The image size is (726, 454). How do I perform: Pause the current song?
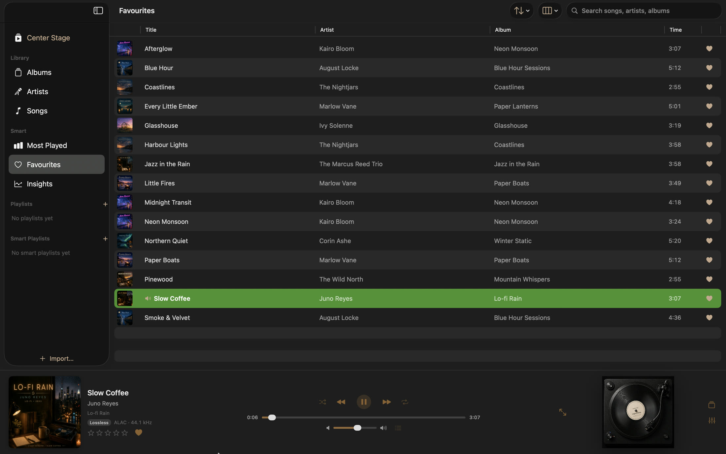click(x=364, y=402)
